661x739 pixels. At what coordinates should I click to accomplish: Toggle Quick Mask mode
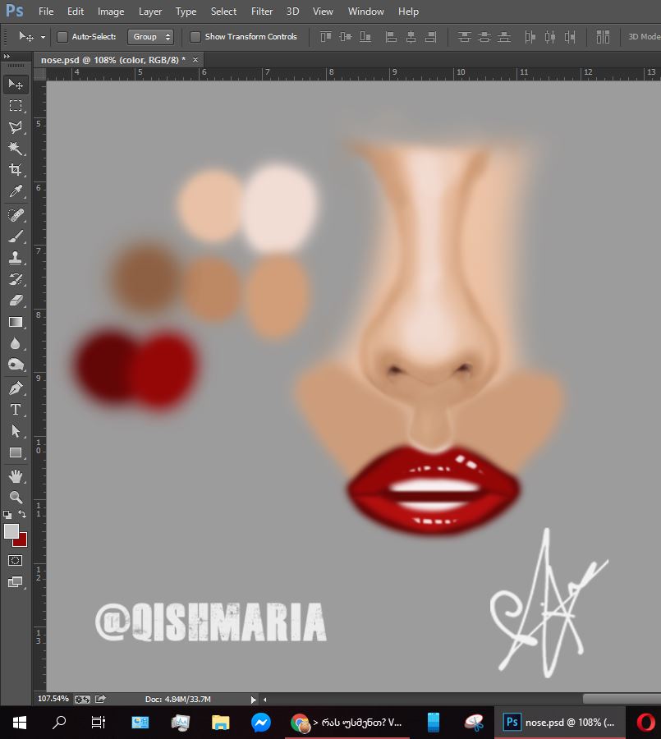point(15,560)
